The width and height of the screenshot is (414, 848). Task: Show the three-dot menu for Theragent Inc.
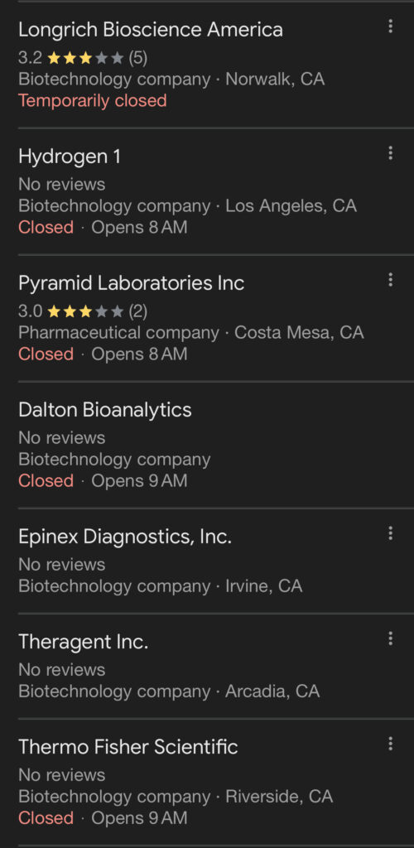[x=390, y=639]
